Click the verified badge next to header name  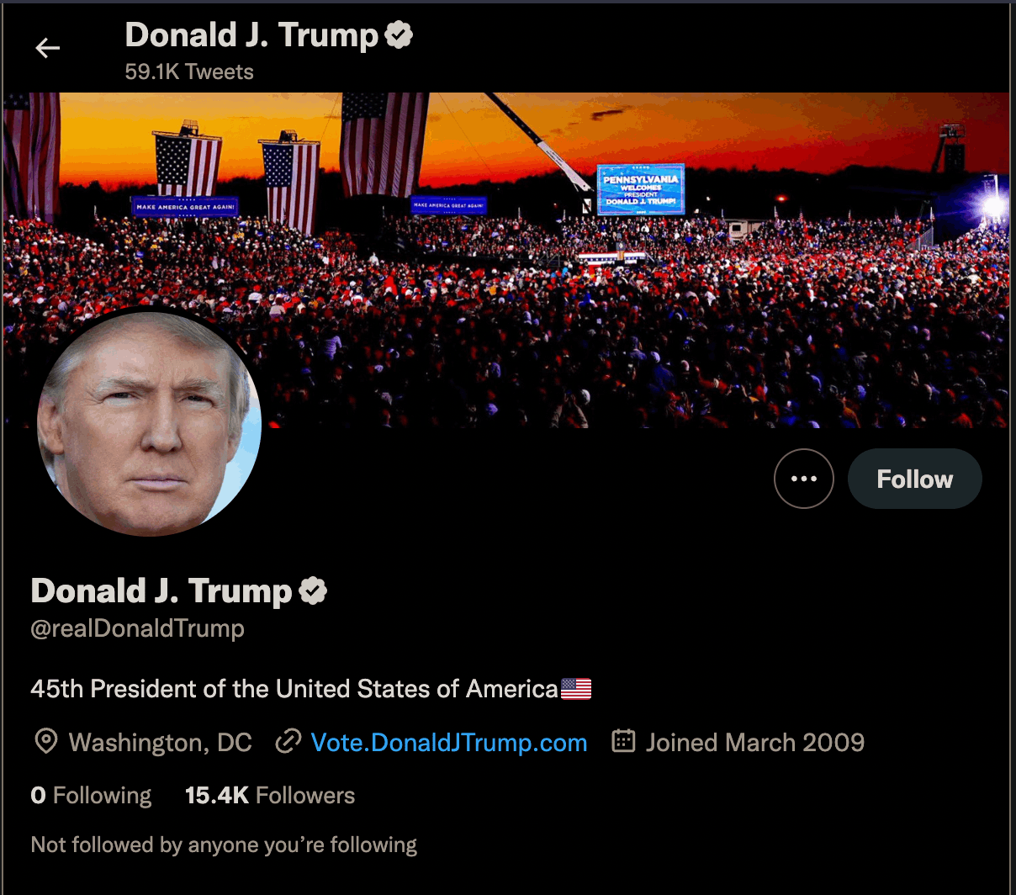pyautogui.click(x=399, y=35)
